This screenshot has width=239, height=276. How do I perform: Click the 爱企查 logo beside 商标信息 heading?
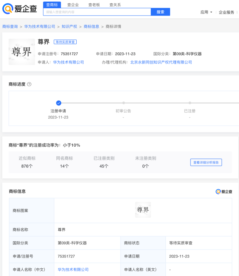coord(224,192)
